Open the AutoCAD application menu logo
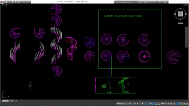 click(x=1, y=2)
